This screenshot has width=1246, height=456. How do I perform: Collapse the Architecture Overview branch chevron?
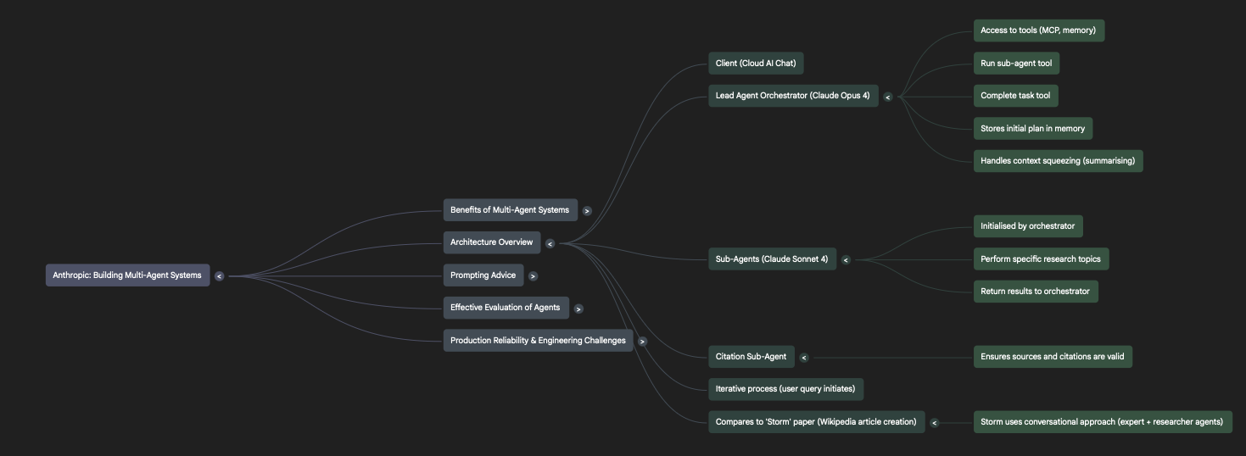coord(550,243)
